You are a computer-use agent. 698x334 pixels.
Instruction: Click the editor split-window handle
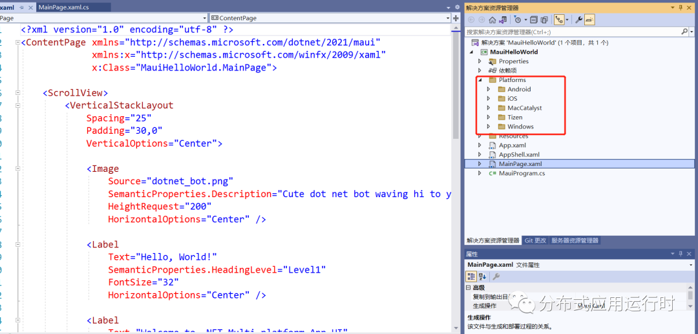pos(456,18)
